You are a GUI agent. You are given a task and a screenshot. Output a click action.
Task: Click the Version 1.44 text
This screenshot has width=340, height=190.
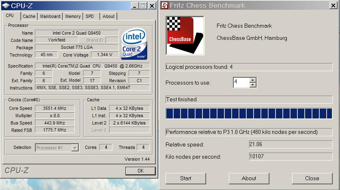tap(137, 159)
